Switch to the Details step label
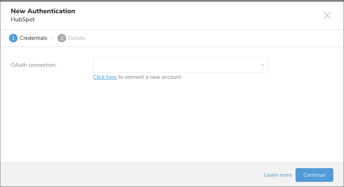This screenshot has width=344, height=187. pos(76,38)
